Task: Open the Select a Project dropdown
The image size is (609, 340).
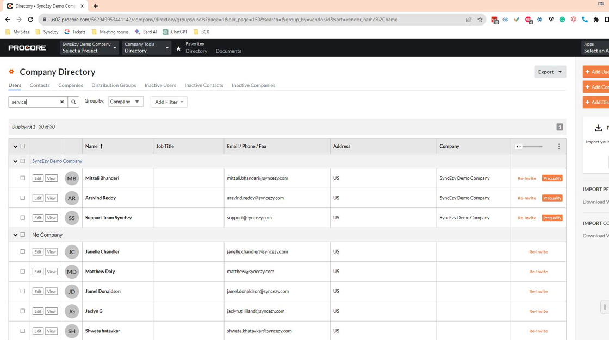Action: point(89,48)
